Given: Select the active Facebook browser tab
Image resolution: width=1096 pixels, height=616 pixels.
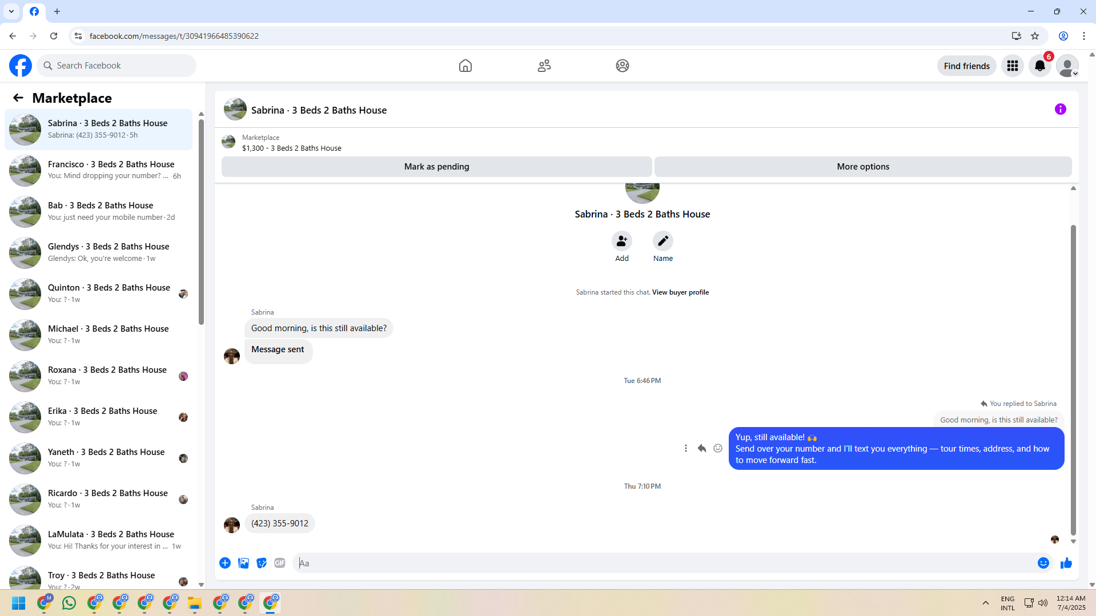Looking at the screenshot, I should pos(34,11).
